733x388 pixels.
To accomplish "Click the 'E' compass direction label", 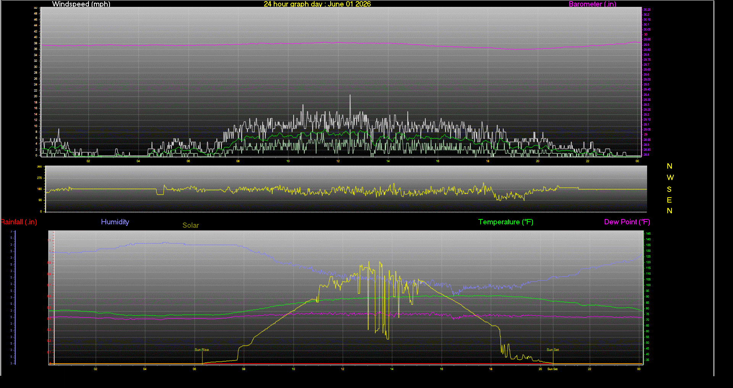I will [669, 200].
